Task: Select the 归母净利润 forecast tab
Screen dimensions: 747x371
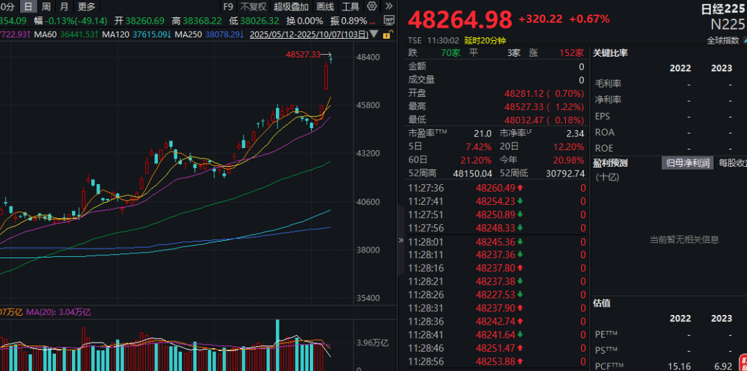Action: coord(687,163)
